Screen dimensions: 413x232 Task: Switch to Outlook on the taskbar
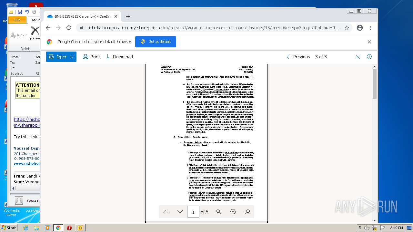80,228
